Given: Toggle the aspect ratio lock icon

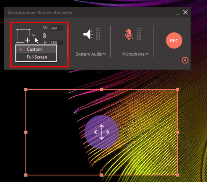Looking at the screenshot, I should (x=44, y=36).
